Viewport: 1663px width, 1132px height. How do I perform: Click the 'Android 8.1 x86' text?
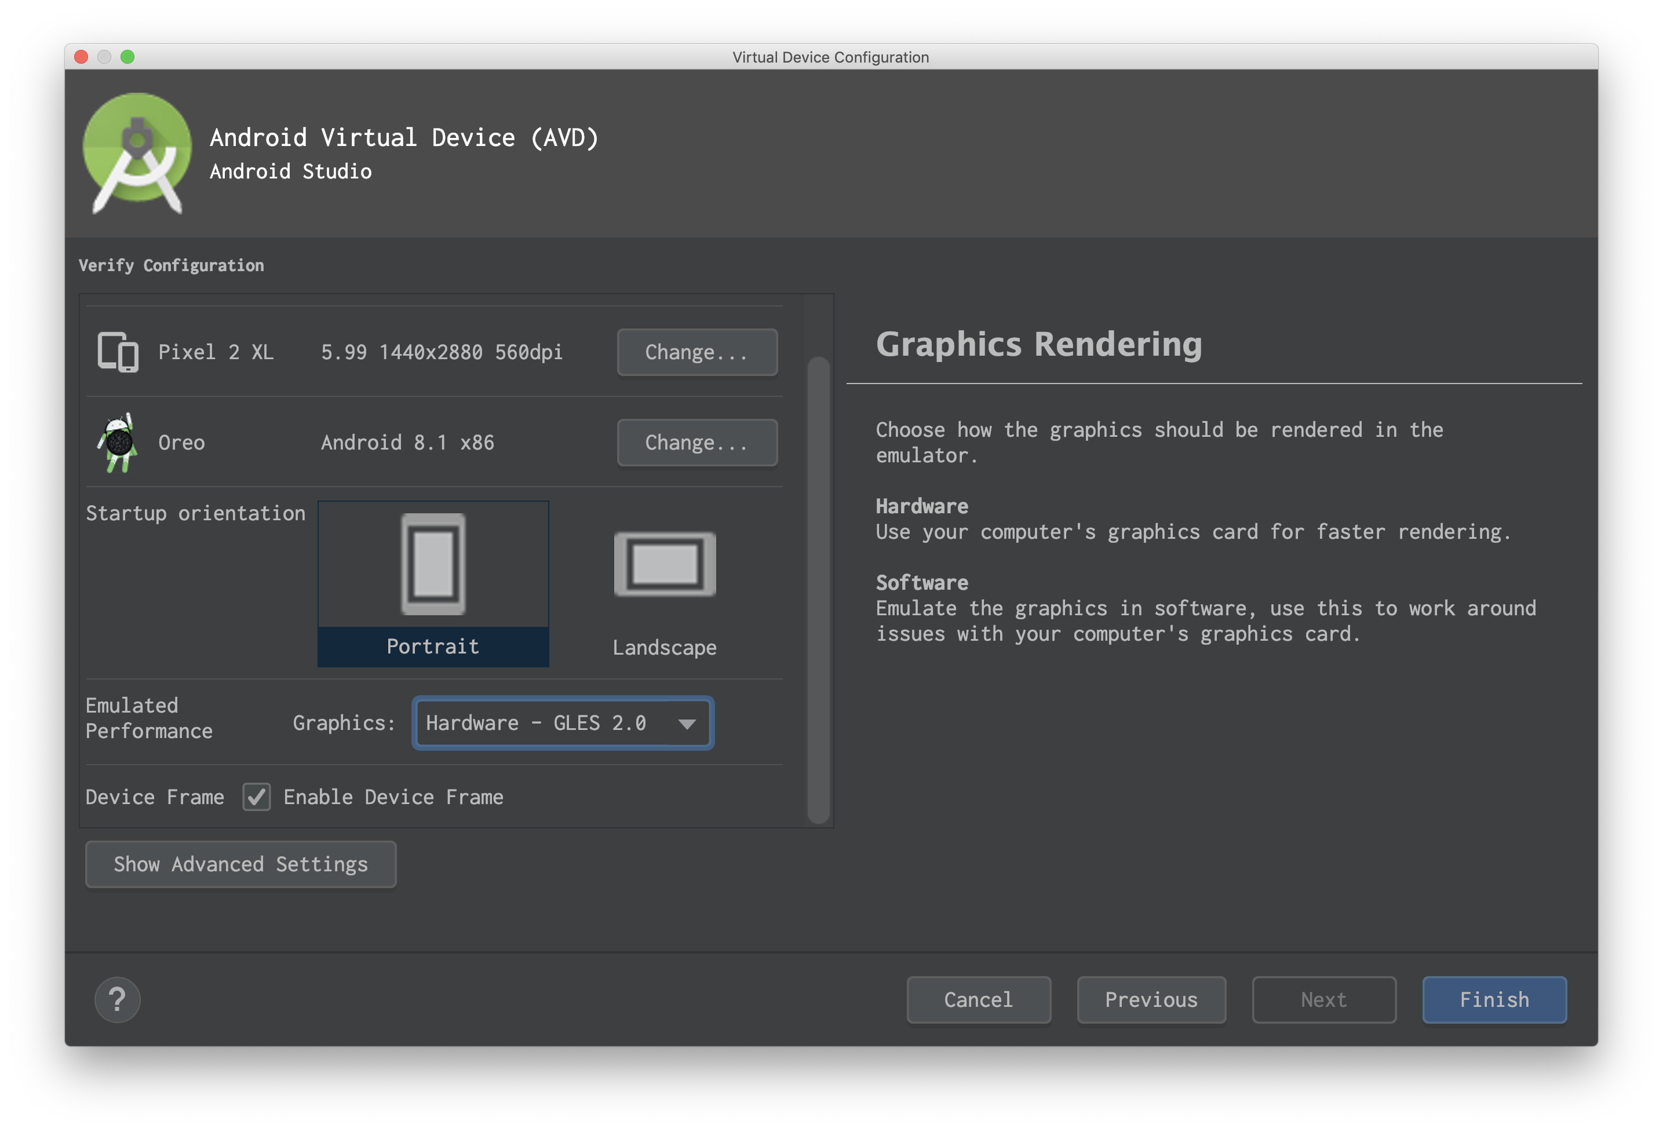click(407, 442)
